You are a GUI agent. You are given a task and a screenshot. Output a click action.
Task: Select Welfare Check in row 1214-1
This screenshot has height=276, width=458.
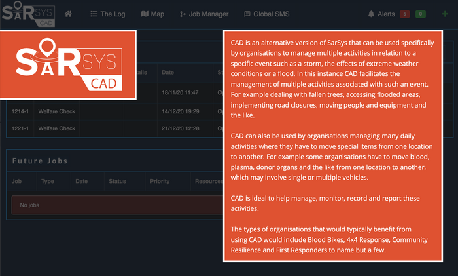[57, 111]
